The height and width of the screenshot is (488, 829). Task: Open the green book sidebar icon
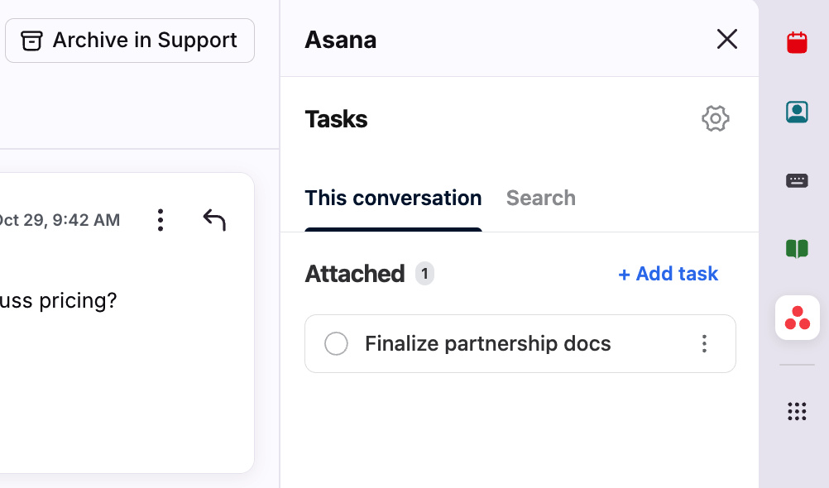click(x=797, y=249)
